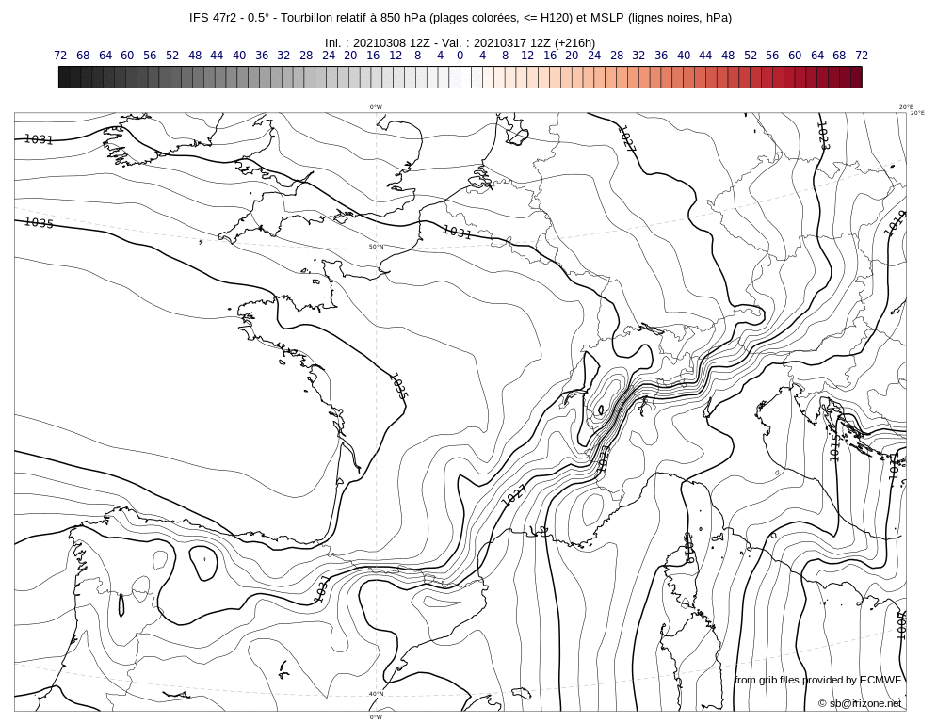Screen dimensions: 937x723
Task: Click the positive 52 colorbar label
Action: pyautogui.click(x=751, y=56)
